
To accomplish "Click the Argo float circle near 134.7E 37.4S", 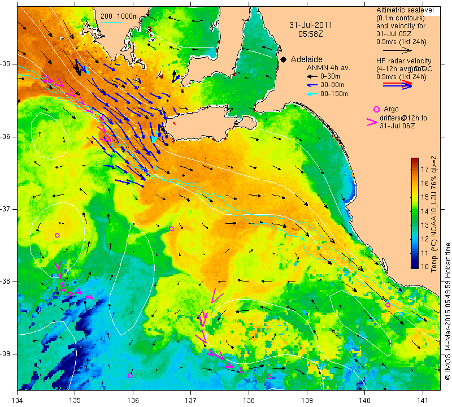I will click(57, 236).
